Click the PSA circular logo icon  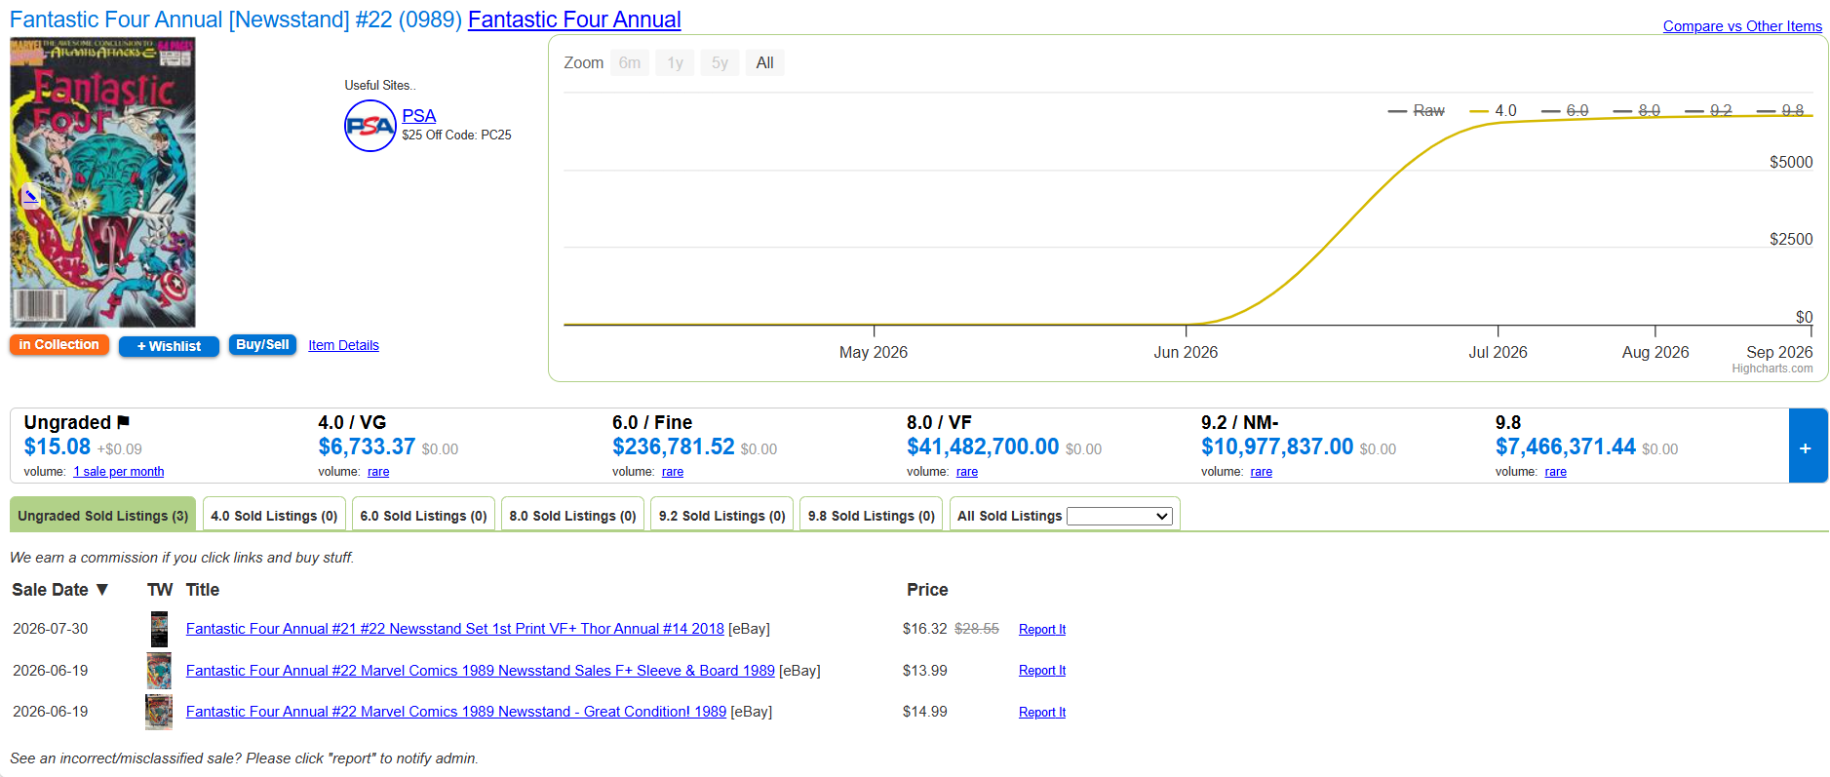click(370, 126)
